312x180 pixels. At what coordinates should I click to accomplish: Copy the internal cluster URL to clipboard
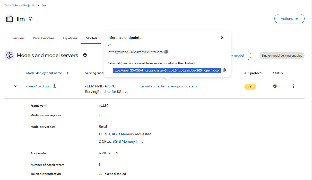(166, 52)
